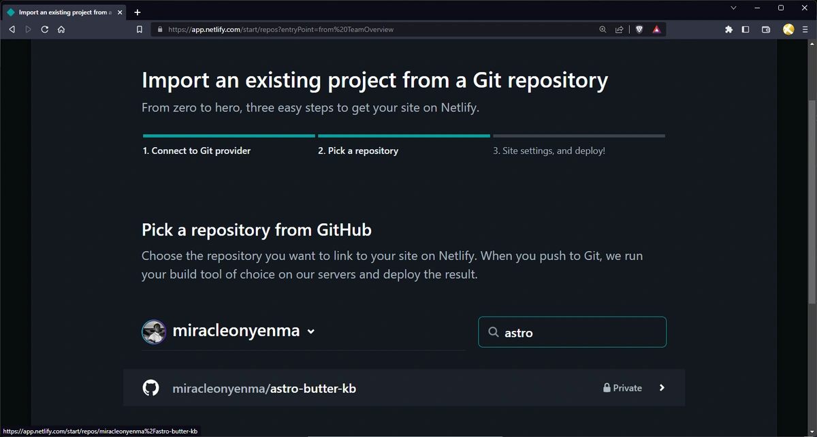Viewport: 817px width, 437px height.
Task: Click the browser forward arrow
Action: pyautogui.click(x=28, y=29)
